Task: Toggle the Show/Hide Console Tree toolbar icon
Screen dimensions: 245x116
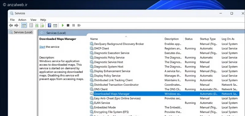Action: coord(24,25)
